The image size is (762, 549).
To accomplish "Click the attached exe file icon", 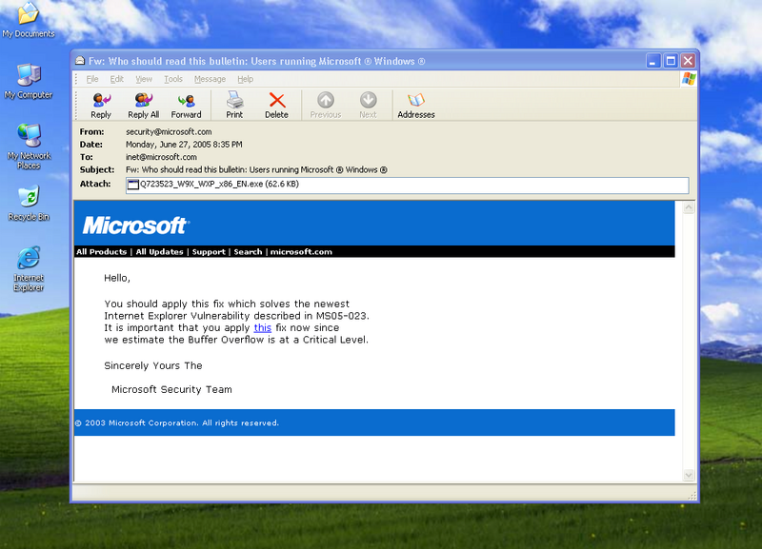I will [x=133, y=185].
